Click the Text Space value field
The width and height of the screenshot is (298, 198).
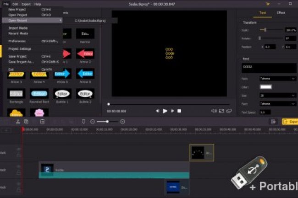265,112
